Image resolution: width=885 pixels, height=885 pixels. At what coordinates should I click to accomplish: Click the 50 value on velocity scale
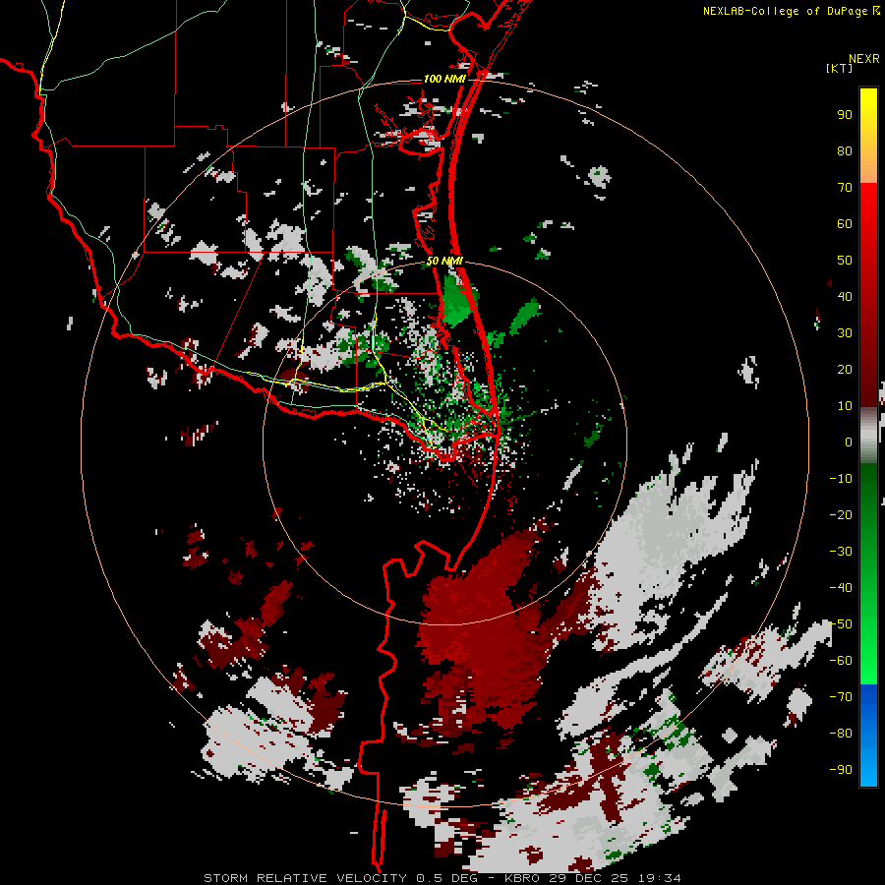pos(845,261)
